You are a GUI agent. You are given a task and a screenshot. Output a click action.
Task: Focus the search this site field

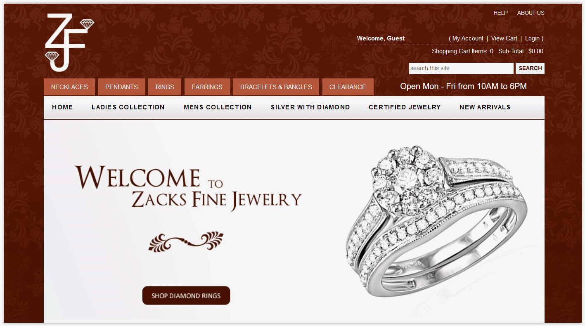click(x=461, y=69)
